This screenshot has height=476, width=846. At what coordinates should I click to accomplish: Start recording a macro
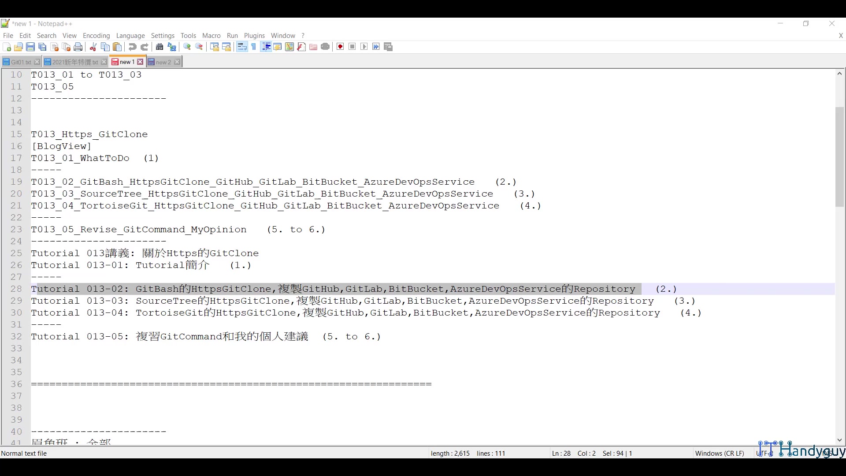pyautogui.click(x=340, y=47)
